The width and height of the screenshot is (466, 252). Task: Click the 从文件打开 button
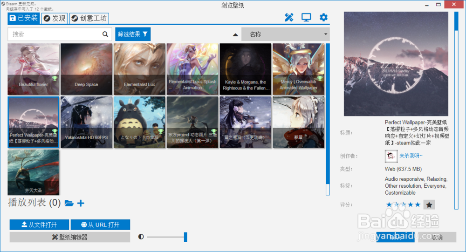39,225
